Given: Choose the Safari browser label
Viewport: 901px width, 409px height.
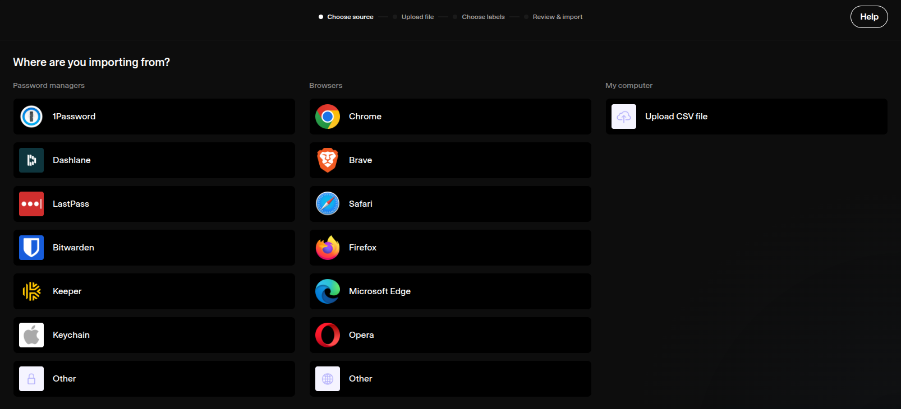Looking at the screenshot, I should [x=360, y=204].
